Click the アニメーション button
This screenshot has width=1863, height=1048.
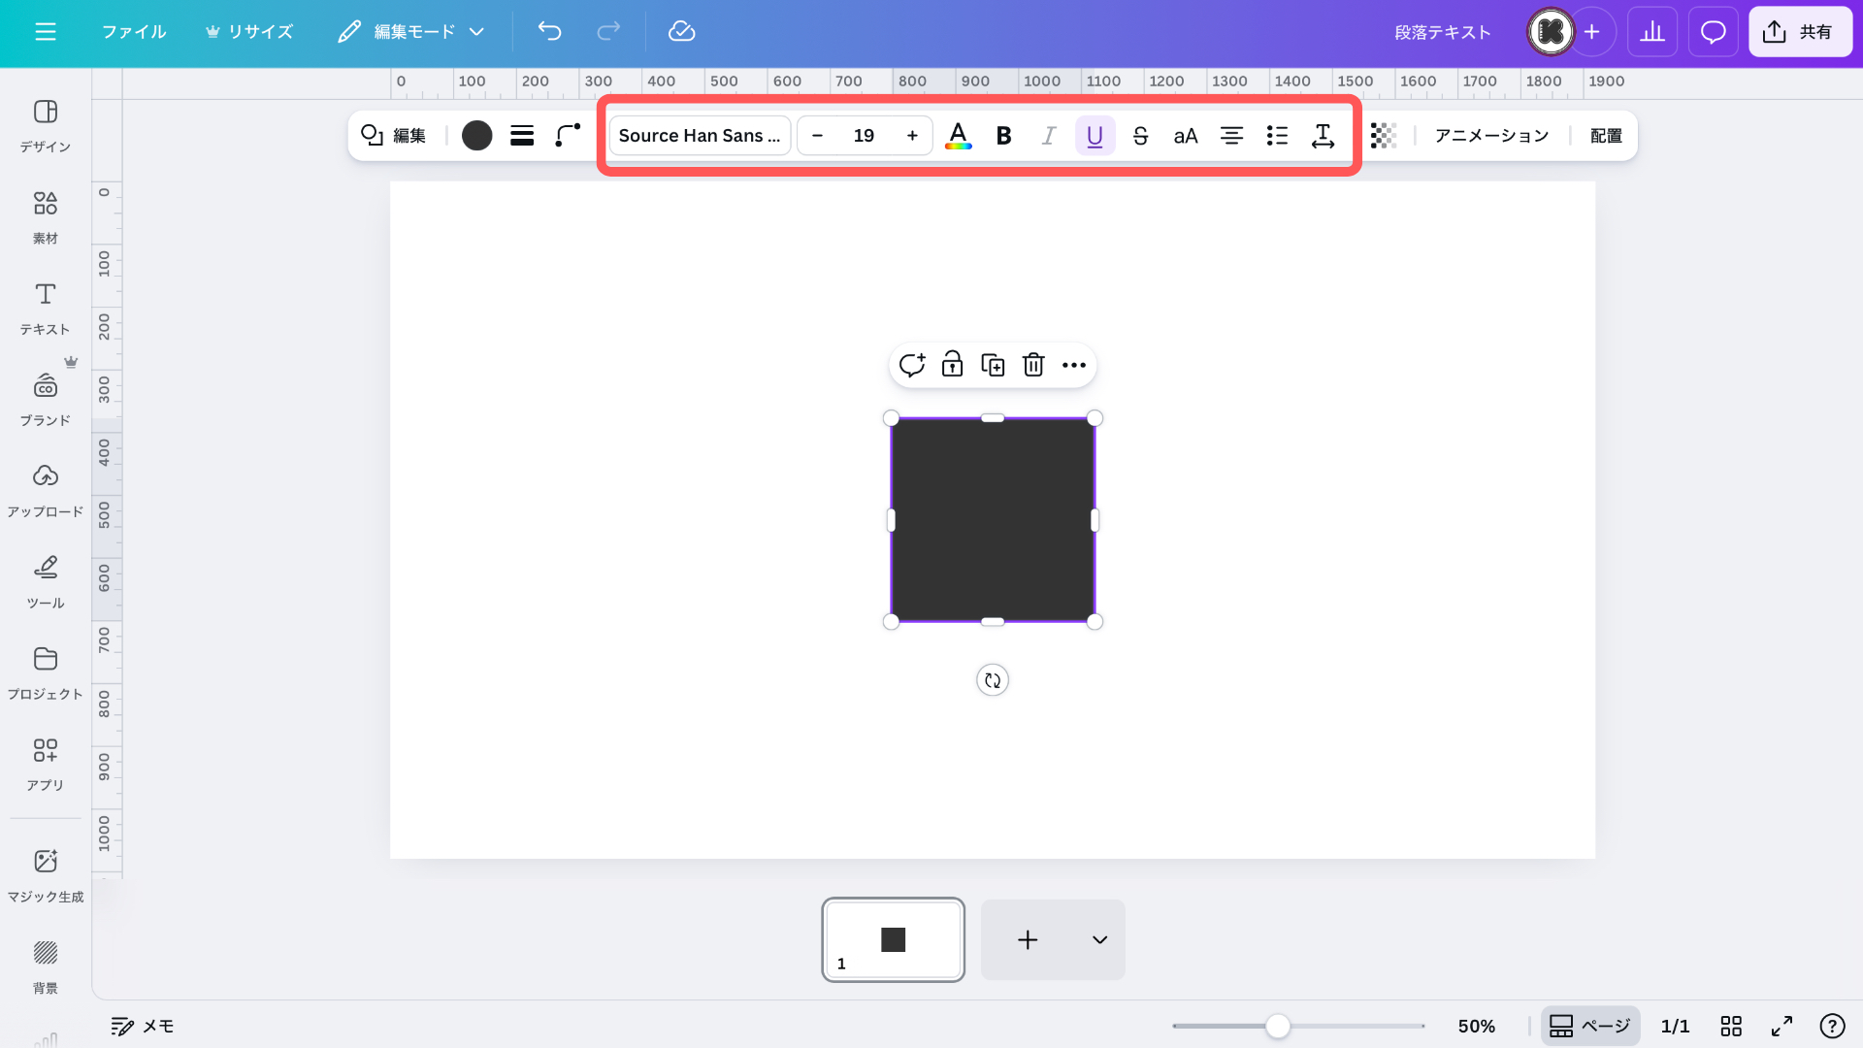(1491, 136)
